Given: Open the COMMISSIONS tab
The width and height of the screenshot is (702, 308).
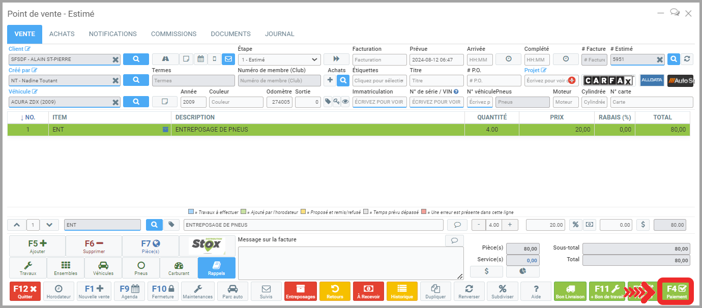Looking at the screenshot, I should (x=173, y=34).
